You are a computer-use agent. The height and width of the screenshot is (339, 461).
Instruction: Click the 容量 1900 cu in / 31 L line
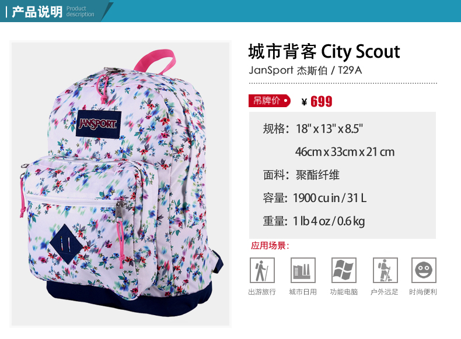pos(315,198)
